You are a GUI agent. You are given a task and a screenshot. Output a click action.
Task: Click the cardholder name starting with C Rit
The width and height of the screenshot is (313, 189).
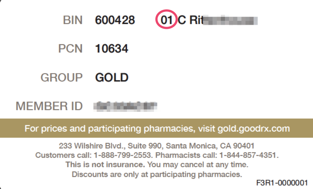(x=218, y=20)
